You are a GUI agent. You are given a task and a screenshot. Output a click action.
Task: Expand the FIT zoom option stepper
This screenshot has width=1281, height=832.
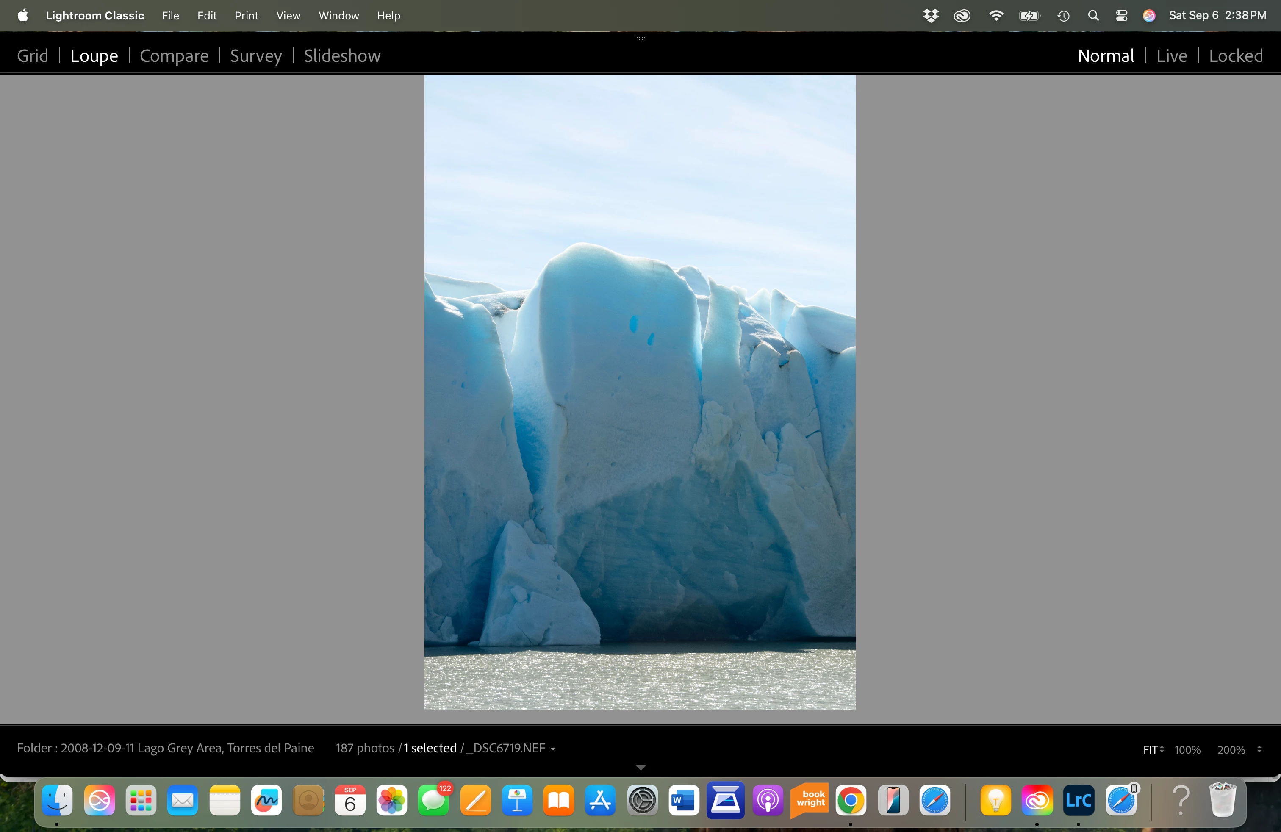pyautogui.click(x=1162, y=749)
